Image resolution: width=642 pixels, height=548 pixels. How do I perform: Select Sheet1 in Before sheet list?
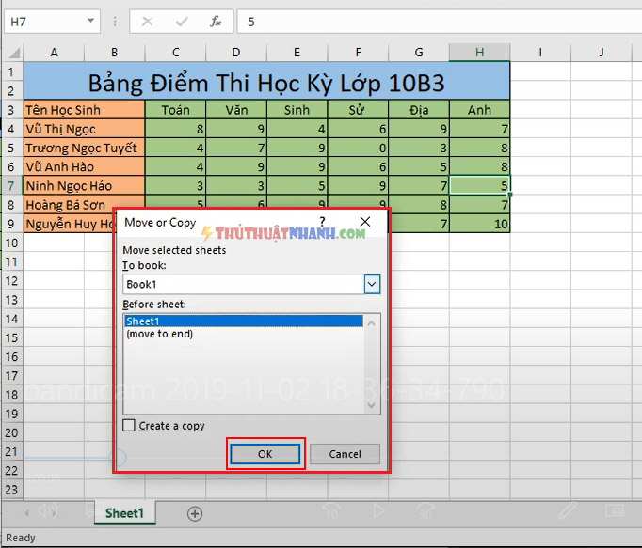pos(244,321)
